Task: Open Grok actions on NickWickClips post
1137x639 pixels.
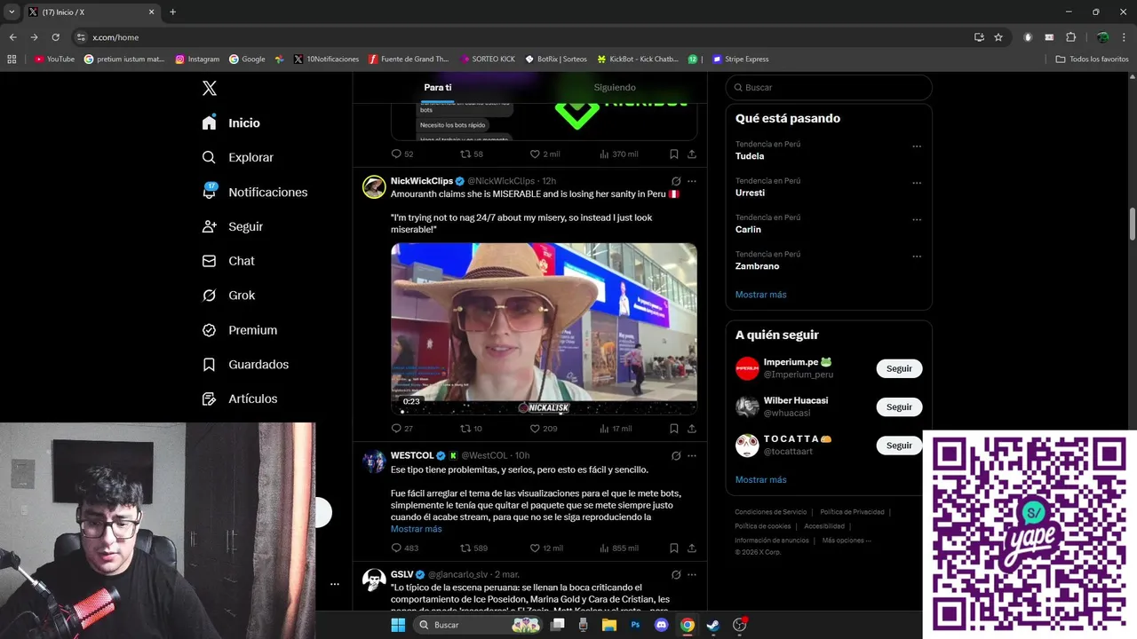Action: (676, 181)
